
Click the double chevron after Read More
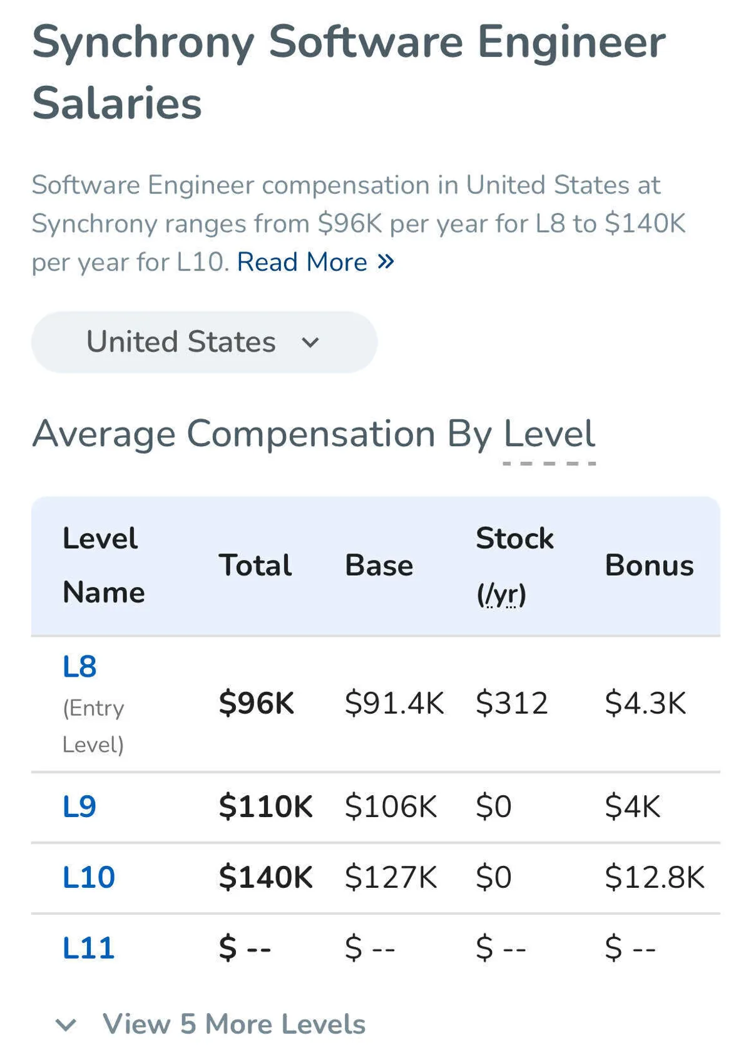coord(386,261)
